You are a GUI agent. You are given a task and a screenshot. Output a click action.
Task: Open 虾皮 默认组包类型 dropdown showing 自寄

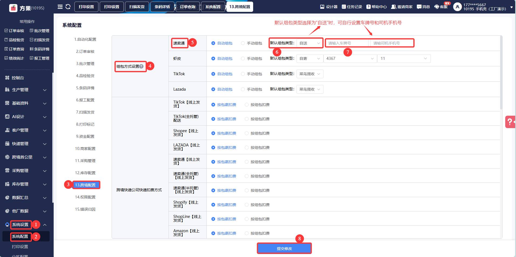click(x=310, y=59)
